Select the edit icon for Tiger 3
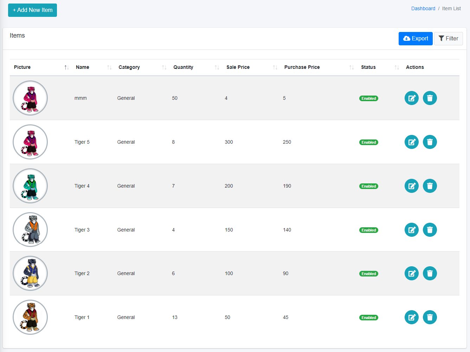 tap(411, 230)
